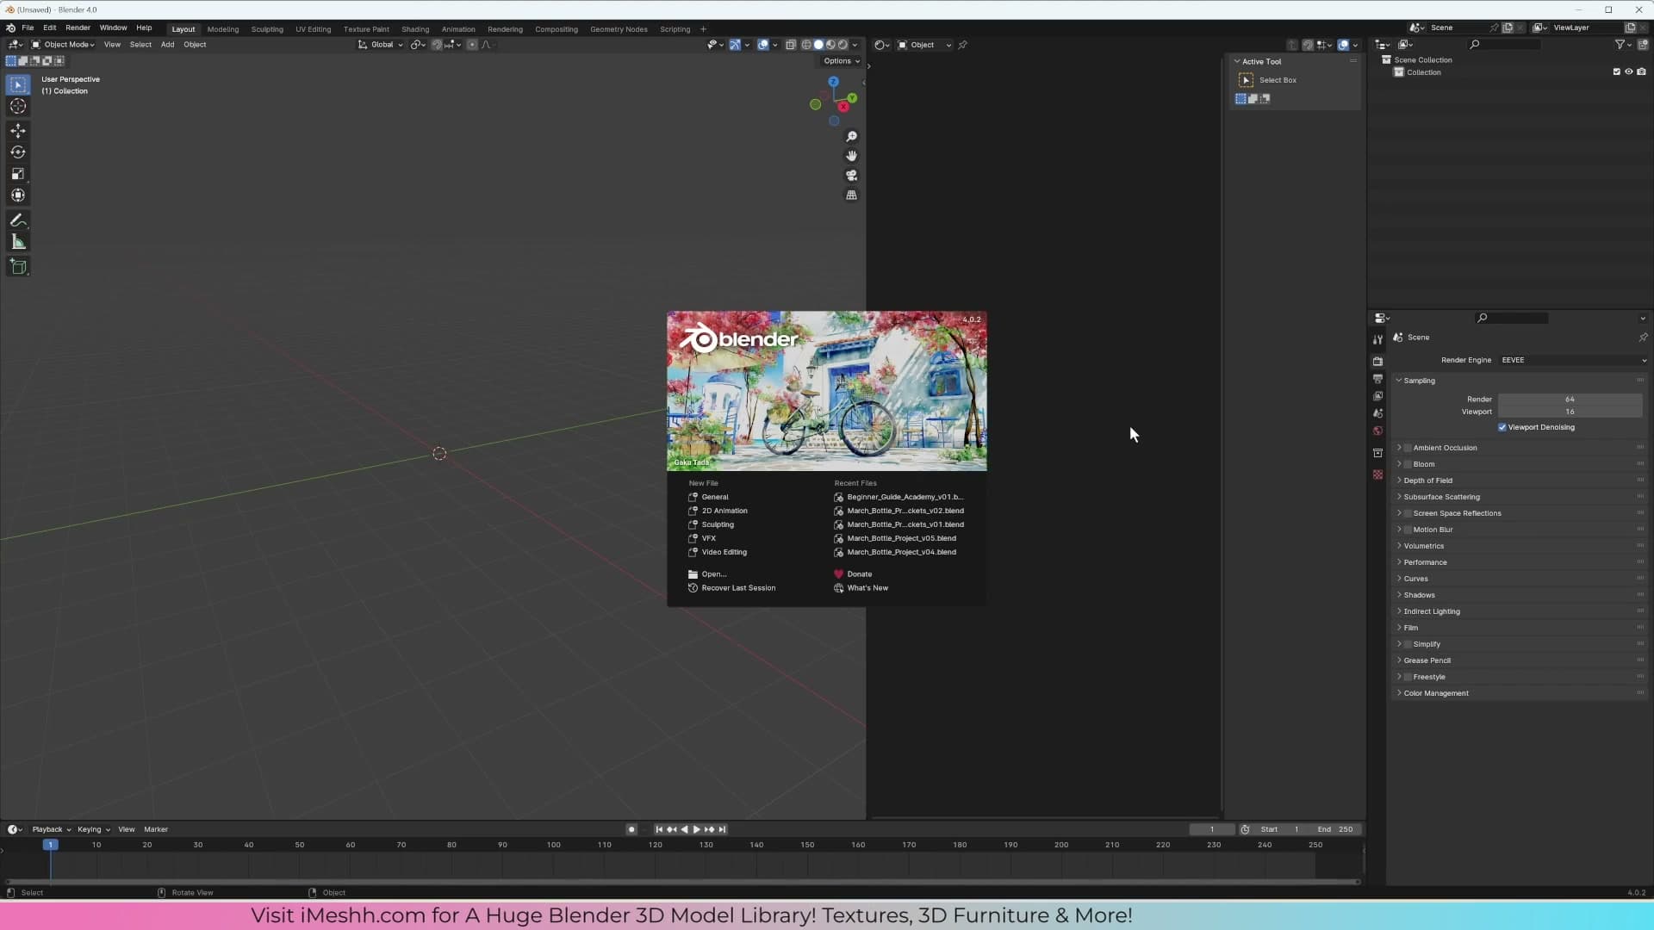The image size is (1654, 930).
Task: Open Tool properties tab icon
Action: point(1377,339)
